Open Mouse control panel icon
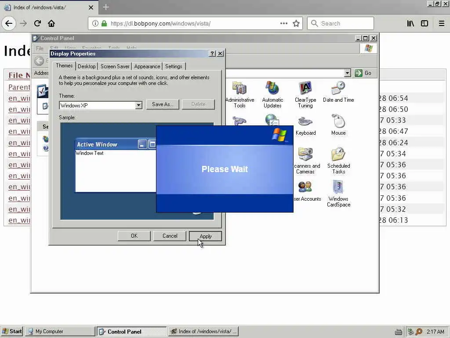 pyautogui.click(x=338, y=125)
